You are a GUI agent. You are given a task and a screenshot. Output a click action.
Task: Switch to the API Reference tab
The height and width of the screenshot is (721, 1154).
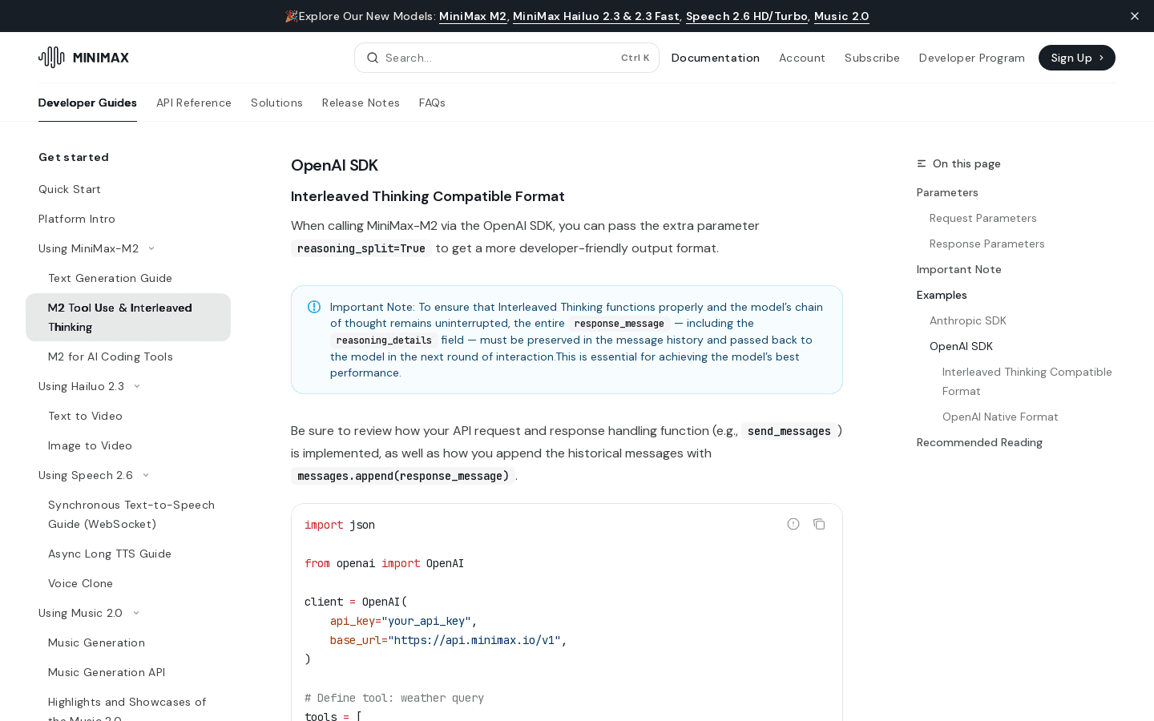click(x=194, y=103)
